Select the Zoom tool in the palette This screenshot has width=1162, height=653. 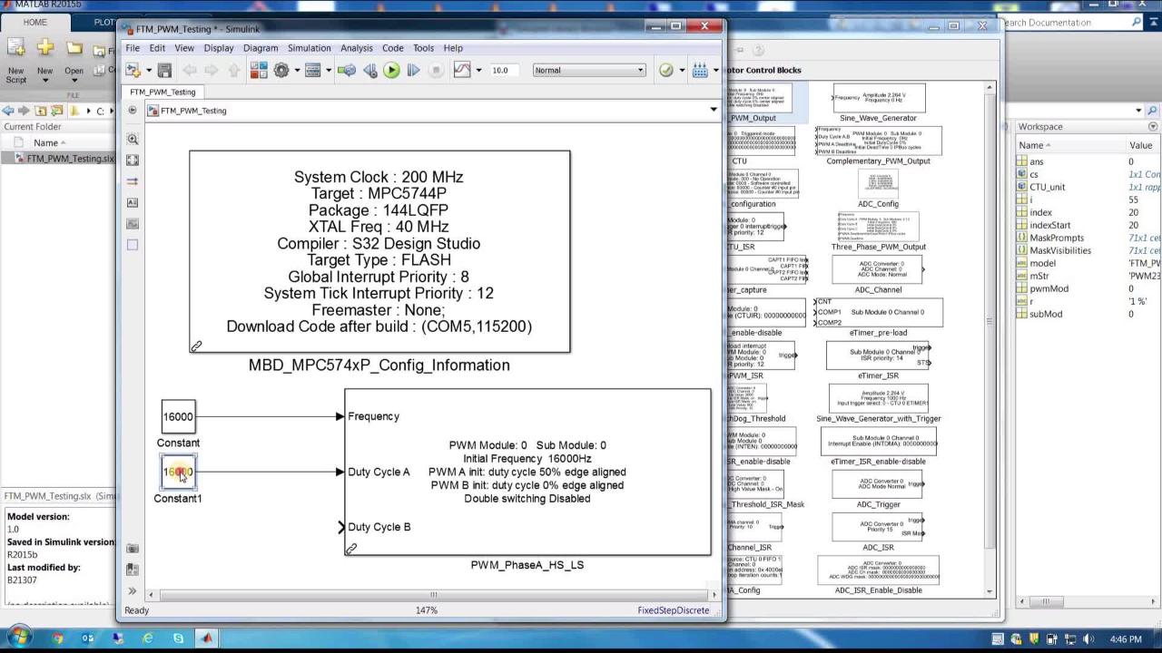click(133, 140)
